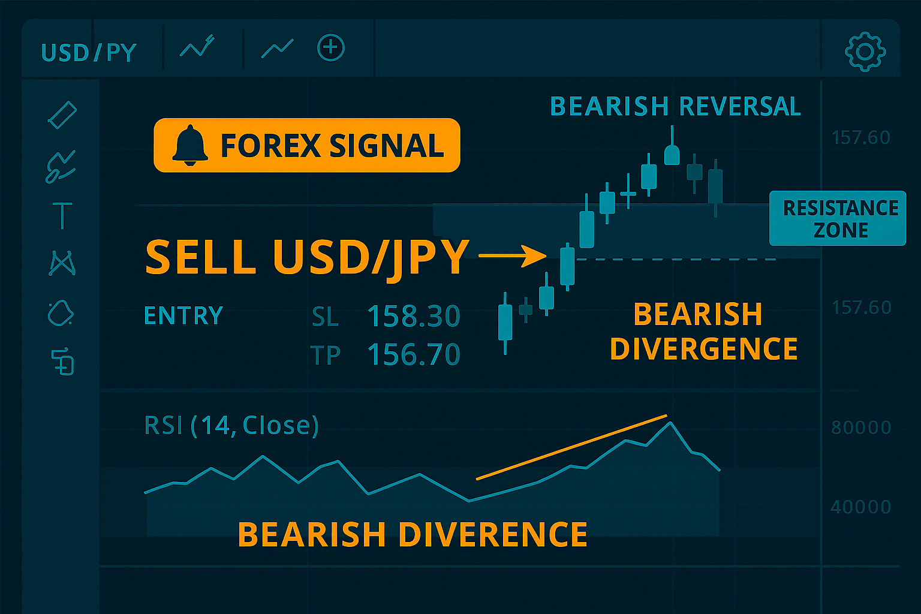Image resolution: width=921 pixels, height=614 pixels.
Task: Switch to line chart type
Action: click(x=277, y=48)
